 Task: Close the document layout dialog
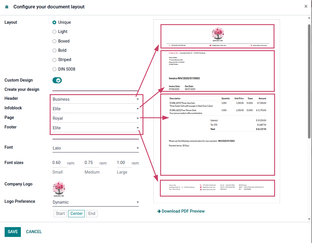306,6
